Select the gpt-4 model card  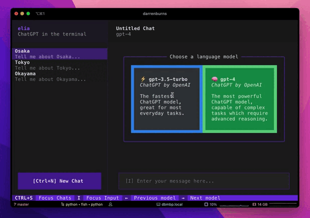tap(240, 99)
